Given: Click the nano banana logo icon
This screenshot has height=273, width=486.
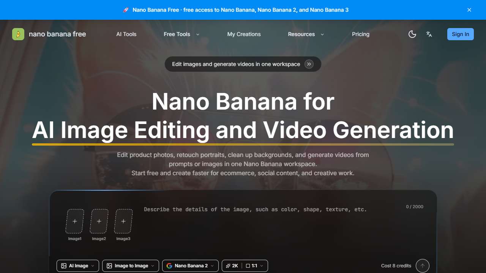Looking at the screenshot, I should (18, 34).
